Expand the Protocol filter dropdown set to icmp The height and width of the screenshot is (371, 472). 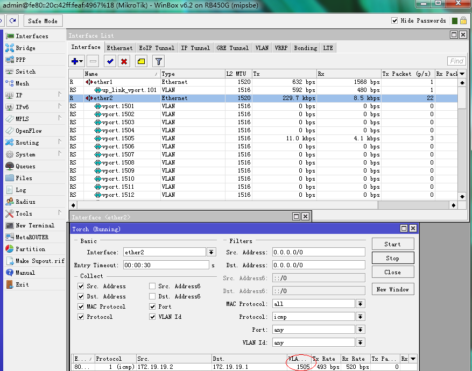tap(360, 317)
